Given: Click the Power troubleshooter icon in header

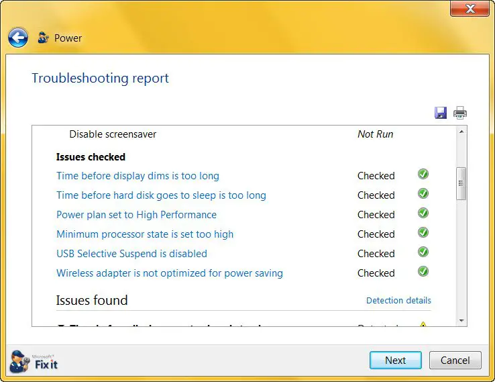Looking at the screenshot, I should pos(43,38).
